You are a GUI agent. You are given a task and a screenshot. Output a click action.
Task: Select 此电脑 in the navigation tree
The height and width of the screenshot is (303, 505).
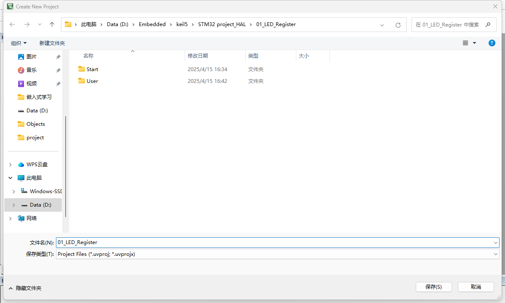point(29,178)
